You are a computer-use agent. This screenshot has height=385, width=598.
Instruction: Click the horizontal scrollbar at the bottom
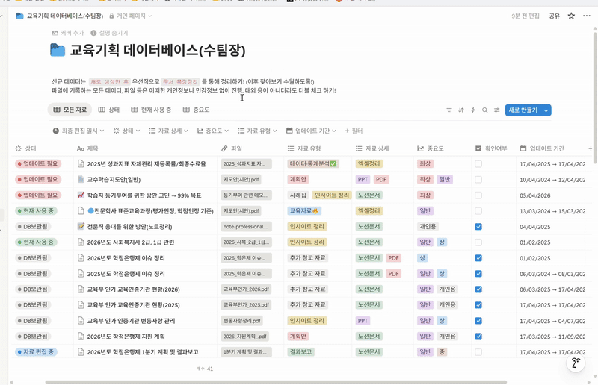276,382
